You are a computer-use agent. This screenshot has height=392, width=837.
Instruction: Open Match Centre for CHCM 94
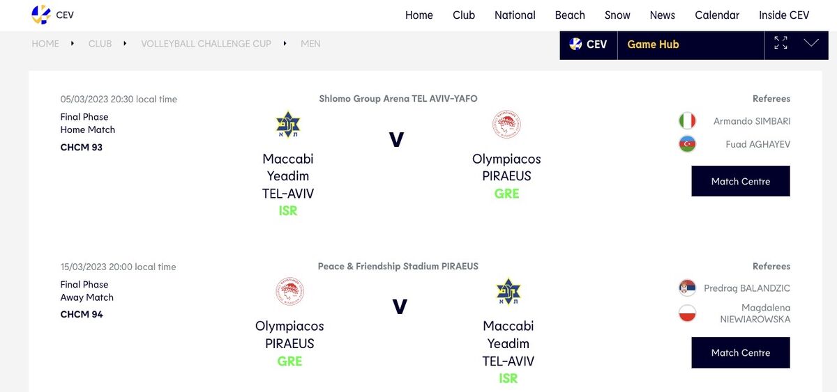741,352
